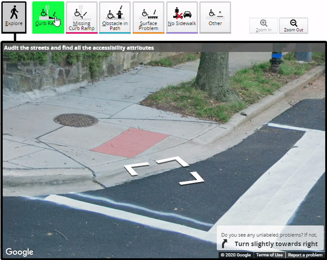The height and width of the screenshot is (260, 327).
Task: Activate the Surface Problem label tool
Action: coord(148,16)
